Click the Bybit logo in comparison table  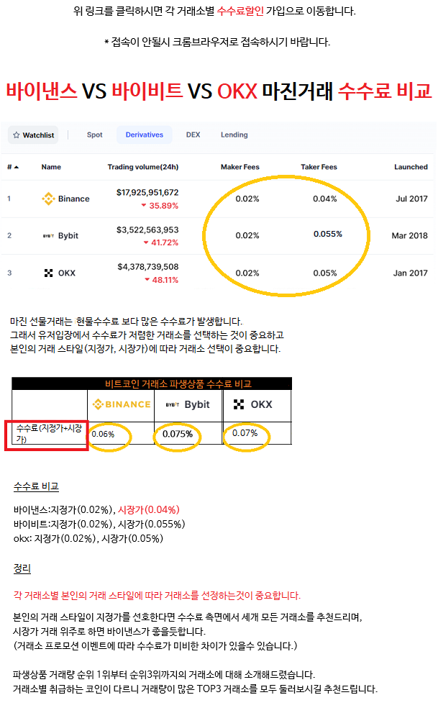point(188,404)
